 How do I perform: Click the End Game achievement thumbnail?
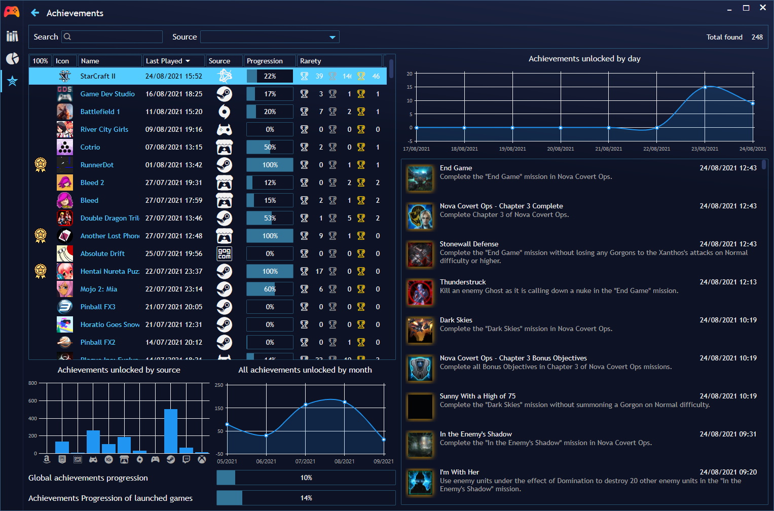pos(420,178)
